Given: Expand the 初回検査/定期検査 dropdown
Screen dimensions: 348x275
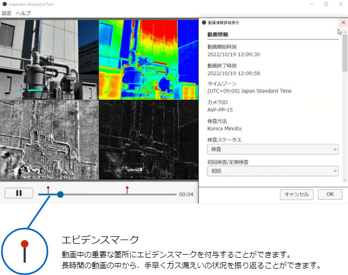Looking at the screenshot, I should click(x=272, y=171).
